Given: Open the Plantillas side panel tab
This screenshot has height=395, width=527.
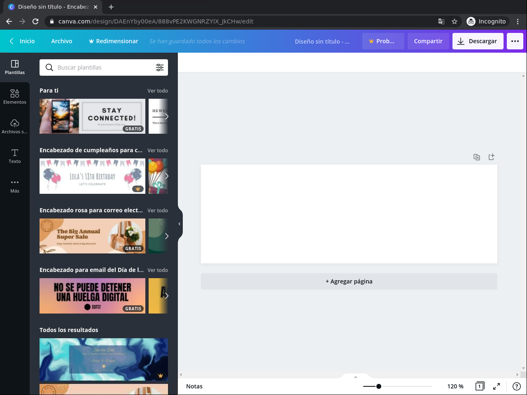Looking at the screenshot, I should [15, 67].
